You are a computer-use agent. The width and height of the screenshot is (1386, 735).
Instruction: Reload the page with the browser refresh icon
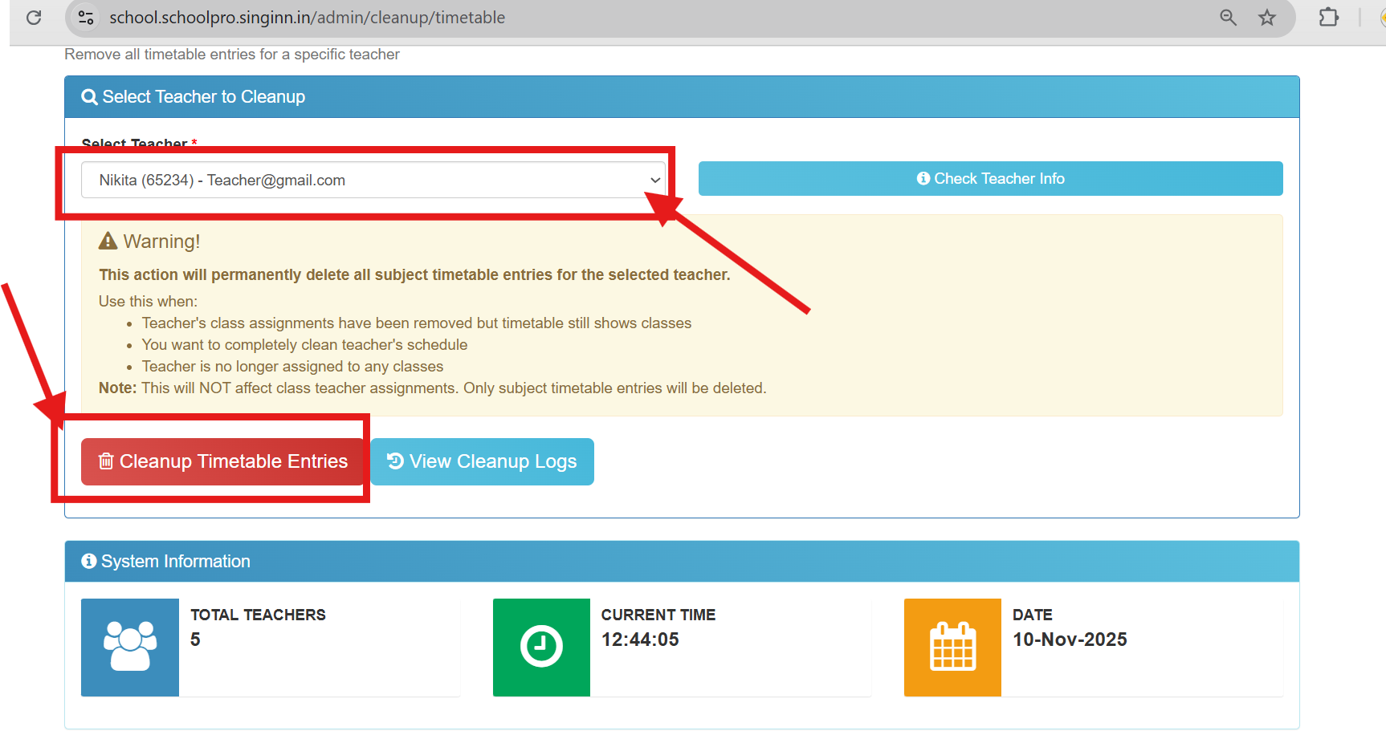34,18
